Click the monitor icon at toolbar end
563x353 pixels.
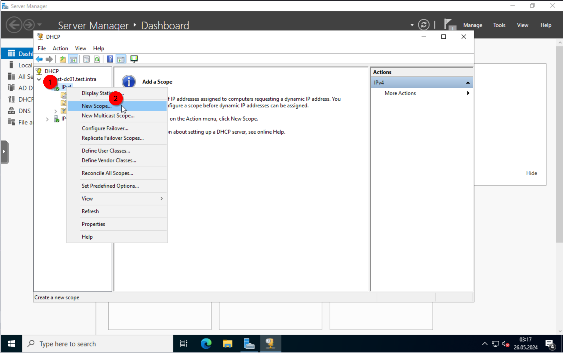pyautogui.click(x=134, y=59)
